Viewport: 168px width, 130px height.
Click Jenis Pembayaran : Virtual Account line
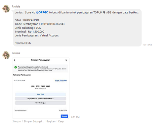37,35
